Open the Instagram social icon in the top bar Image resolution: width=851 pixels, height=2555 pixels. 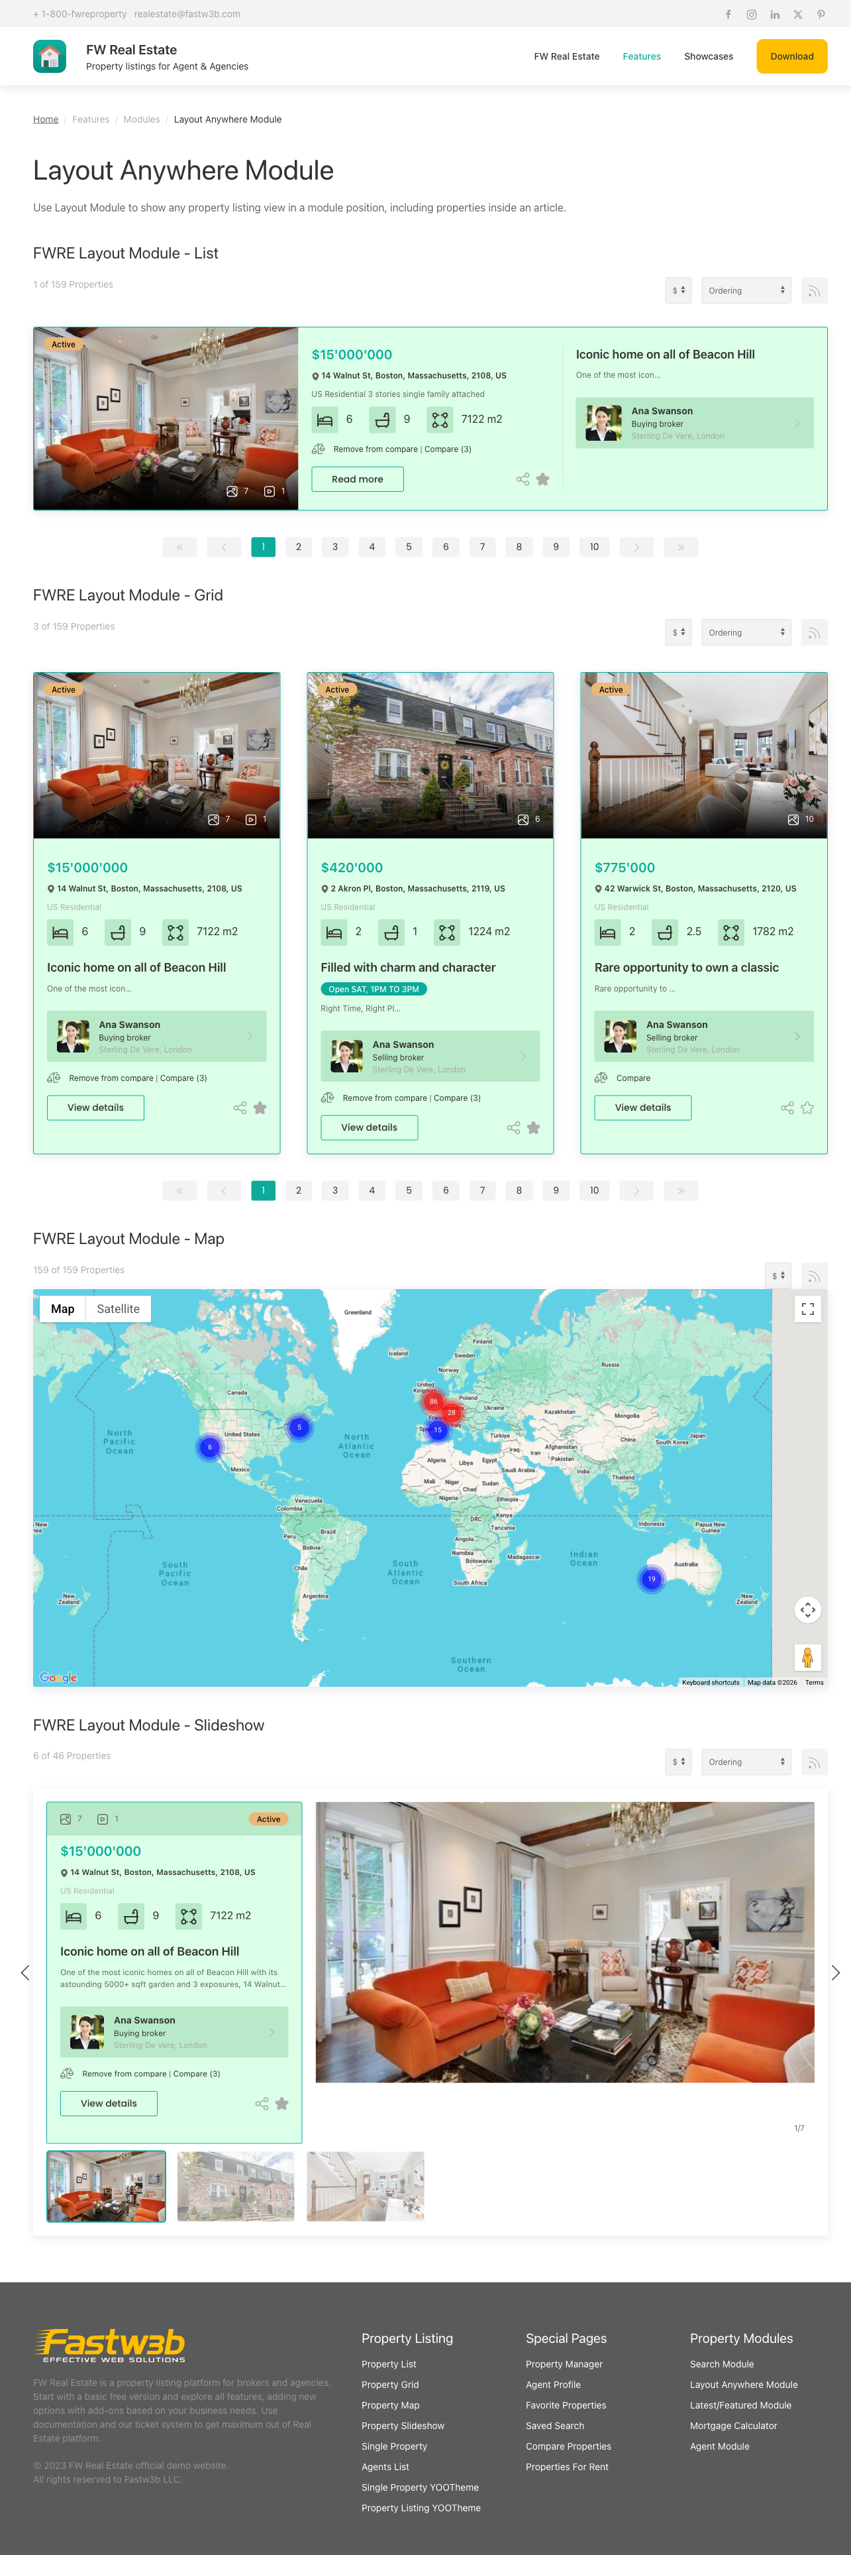[x=752, y=14]
